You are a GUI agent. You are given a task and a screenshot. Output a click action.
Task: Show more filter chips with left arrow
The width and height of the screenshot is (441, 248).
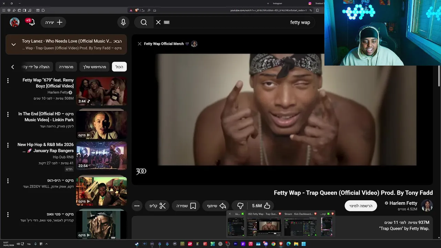click(13, 67)
